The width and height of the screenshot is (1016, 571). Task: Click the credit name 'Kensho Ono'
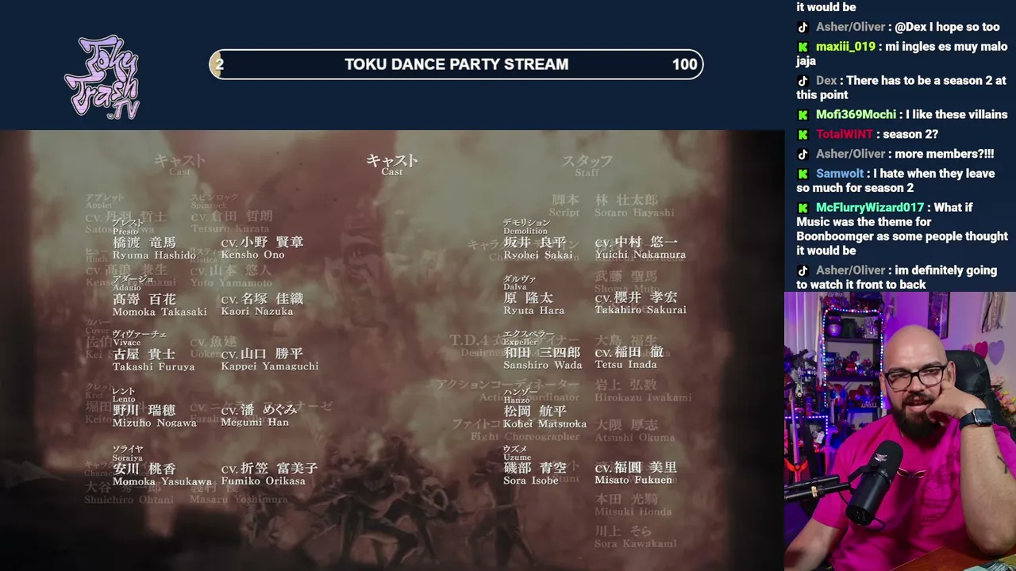(252, 255)
